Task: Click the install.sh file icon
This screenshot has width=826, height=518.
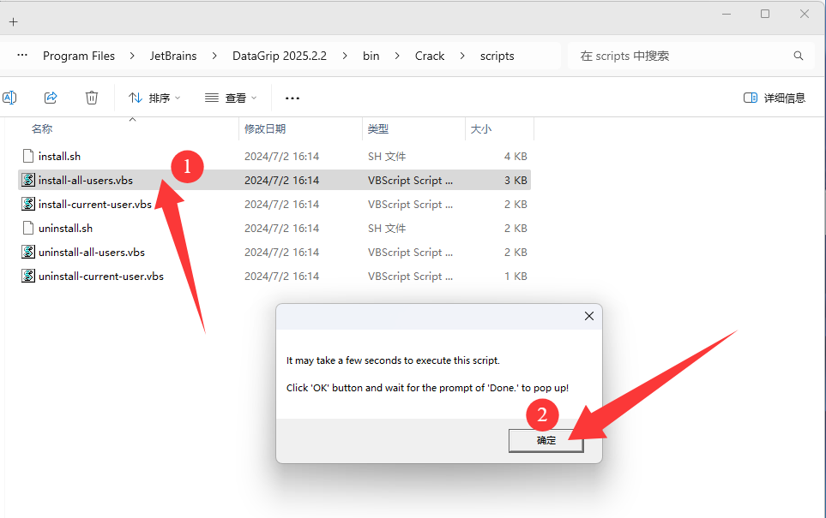Action: click(x=28, y=156)
